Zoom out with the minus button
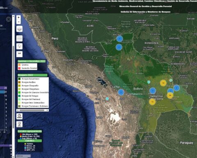197x158 pixels. 19,22
